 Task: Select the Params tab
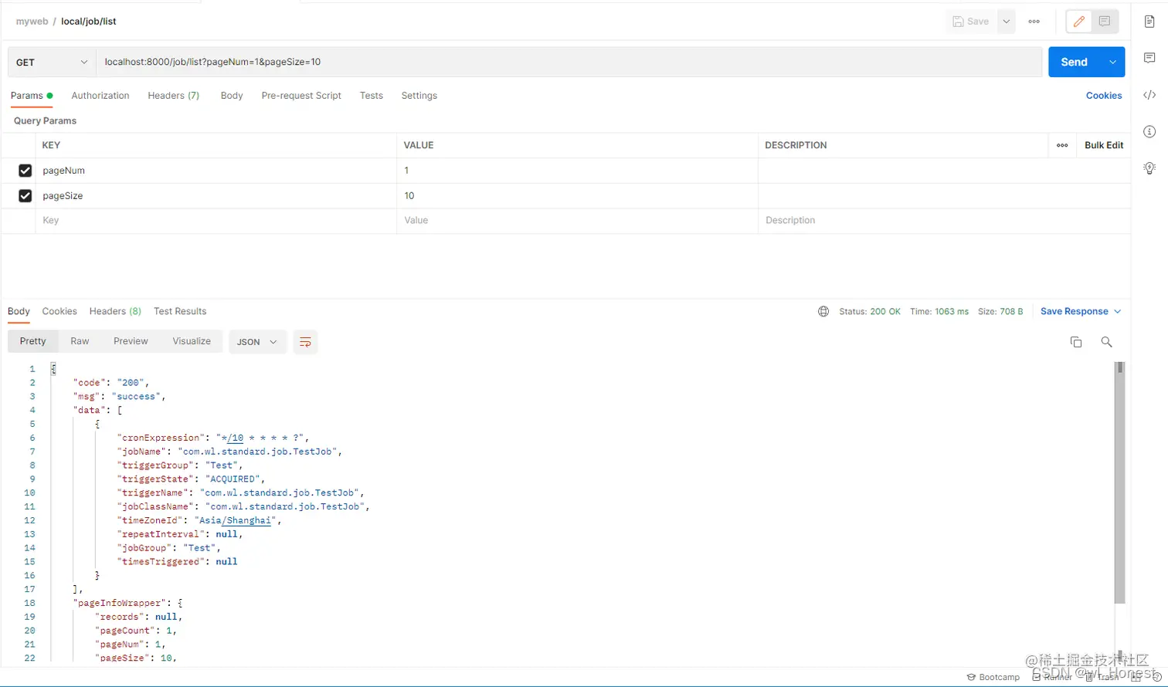pos(32,96)
